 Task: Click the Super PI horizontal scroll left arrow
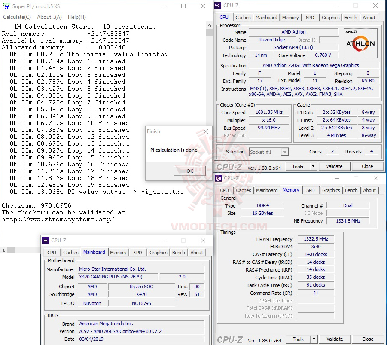[3, 250]
